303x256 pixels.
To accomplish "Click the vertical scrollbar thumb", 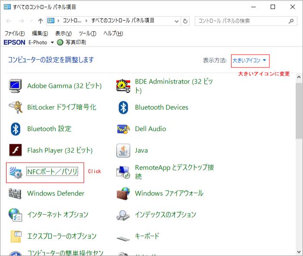I will coord(299,111).
